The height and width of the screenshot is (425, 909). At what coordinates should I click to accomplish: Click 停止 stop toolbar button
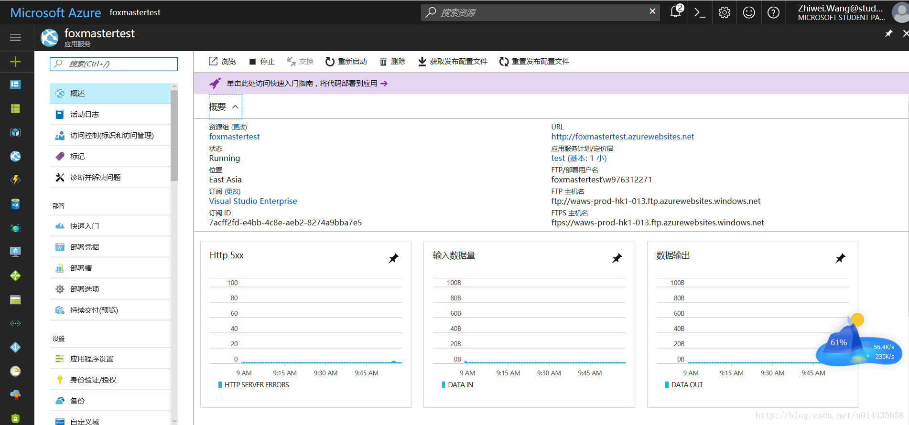pos(262,61)
